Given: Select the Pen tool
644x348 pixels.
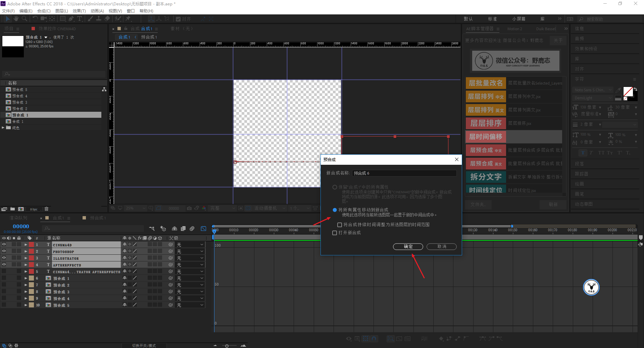Looking at the screenshot, I should [x=71, y=19].
